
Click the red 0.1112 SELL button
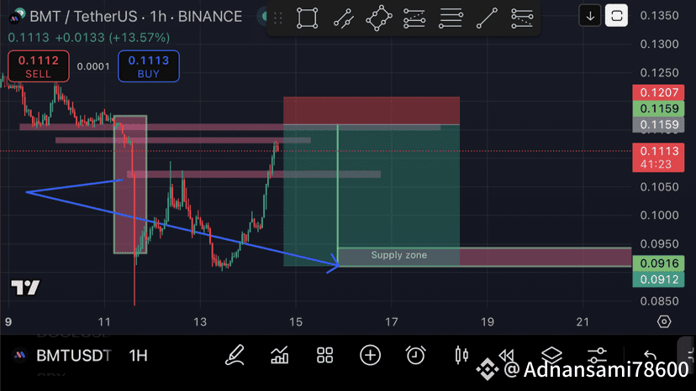click(38, 66)
